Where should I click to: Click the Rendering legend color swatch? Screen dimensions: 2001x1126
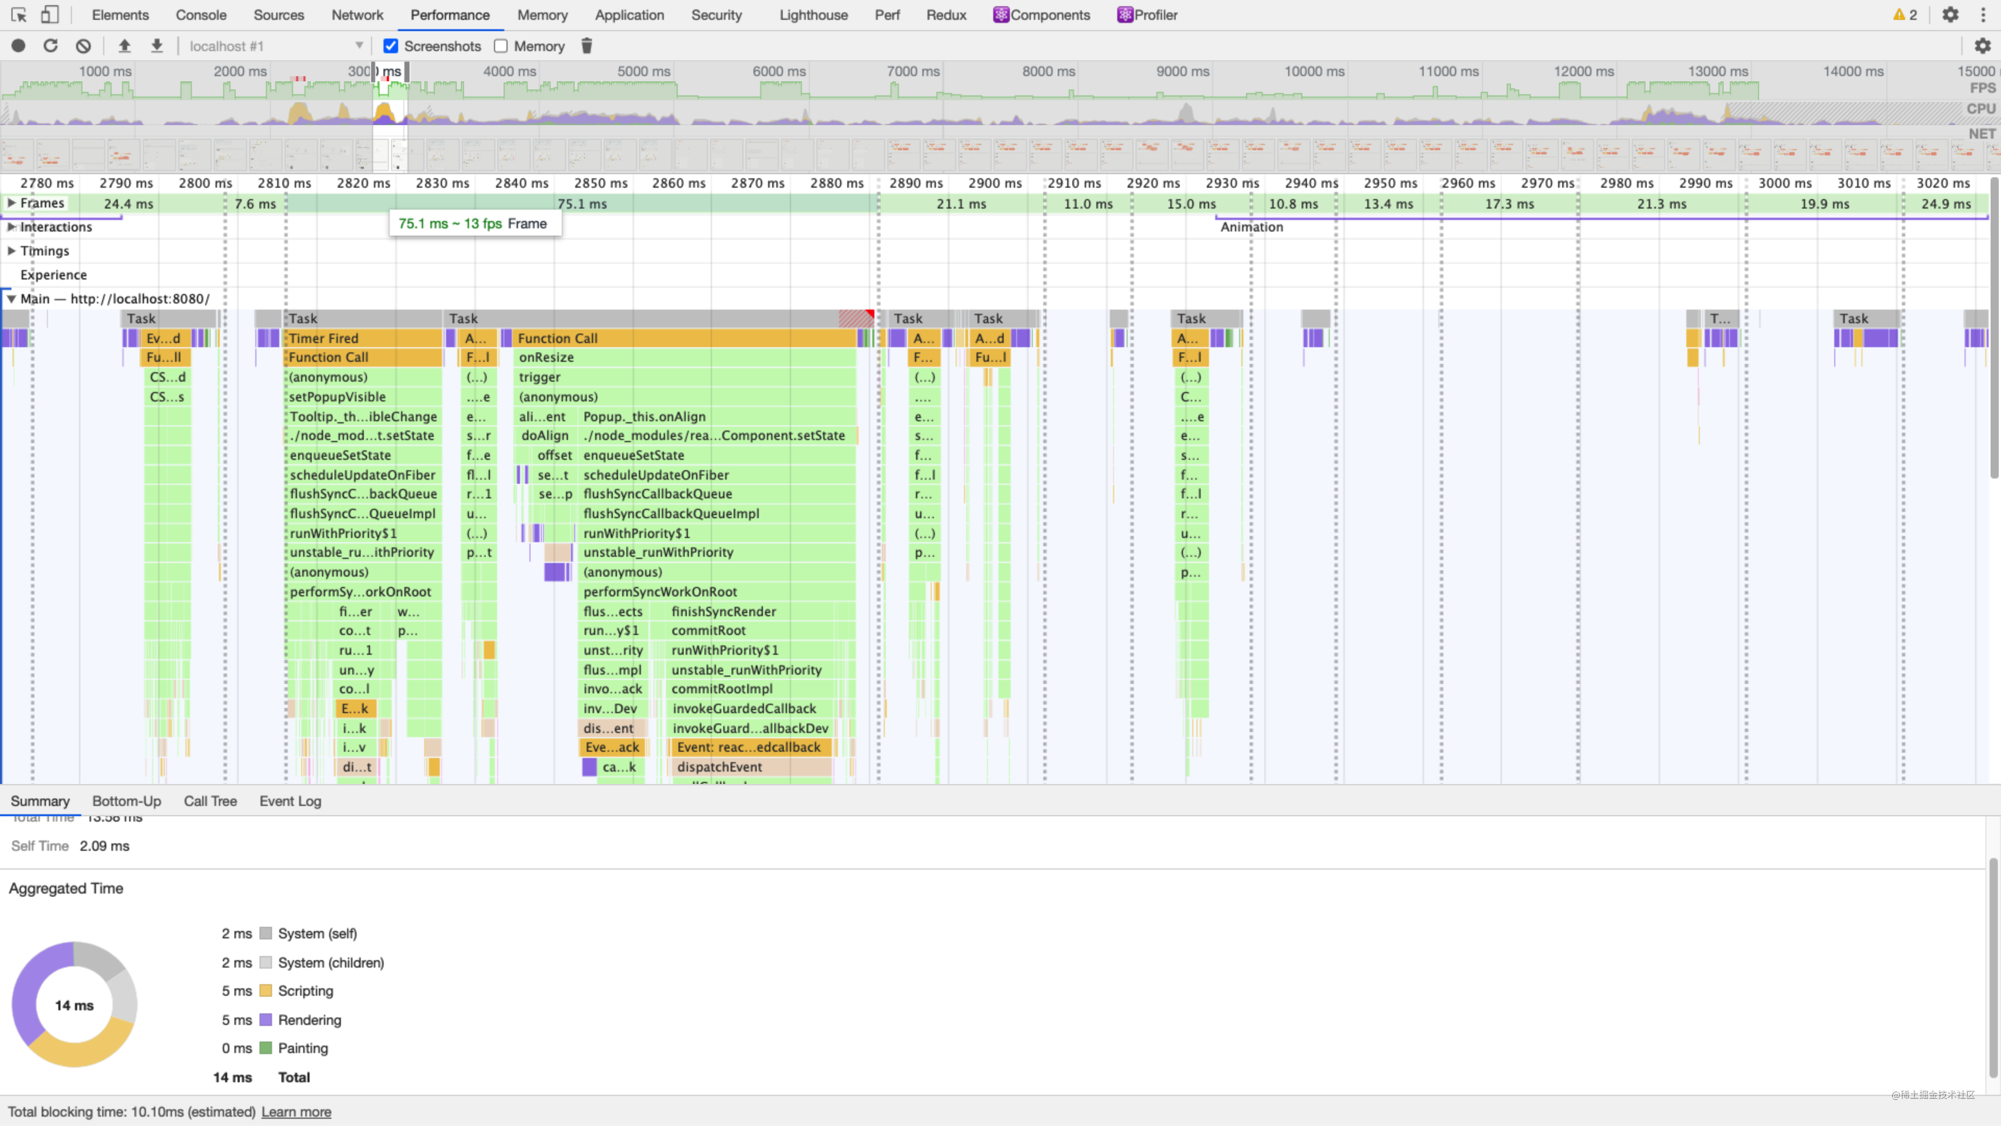(266, 1020)
